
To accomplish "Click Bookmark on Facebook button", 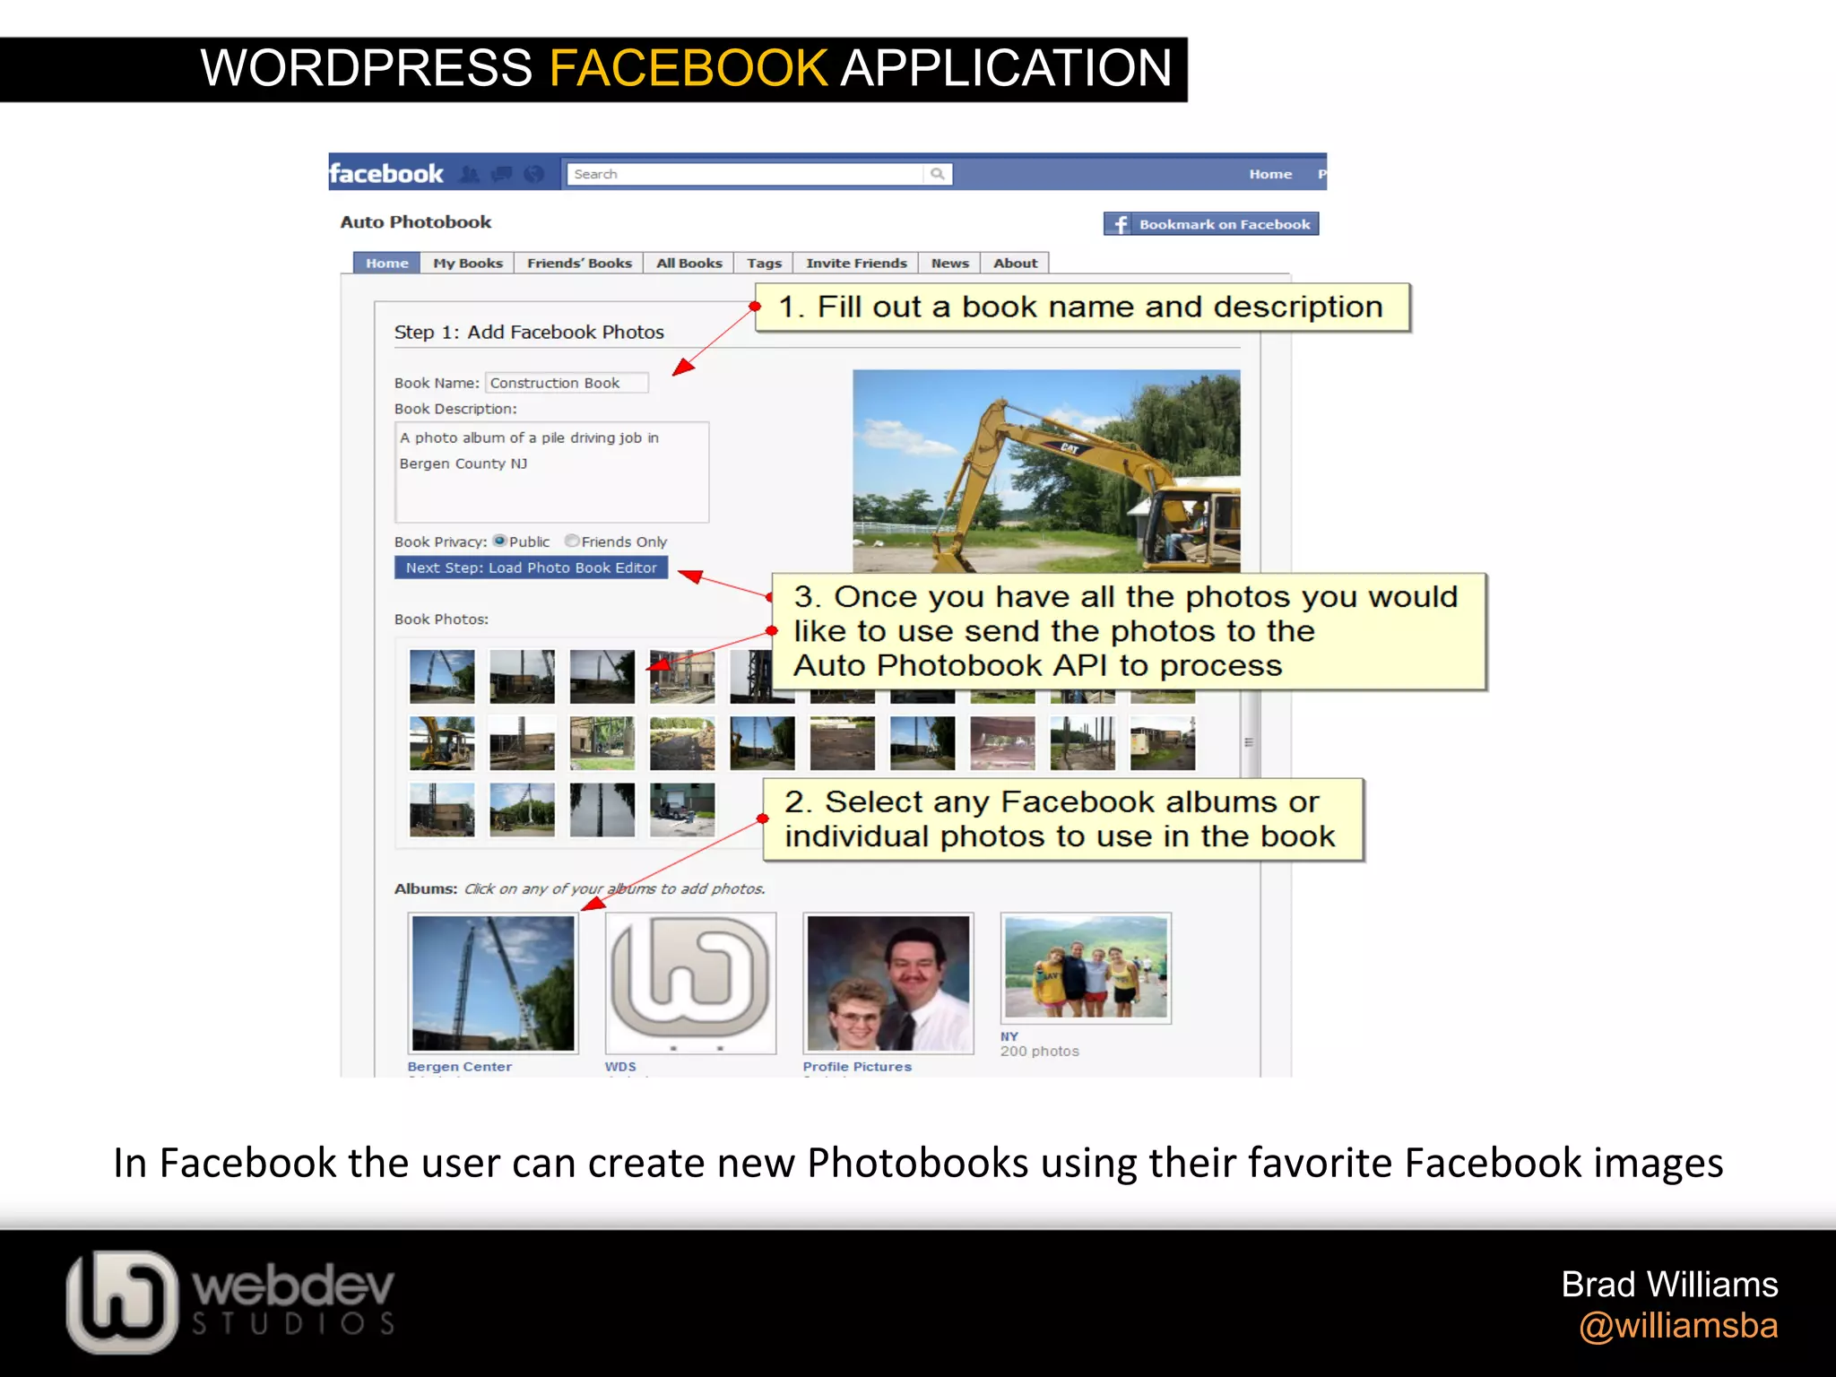I will pos(1211,224).
